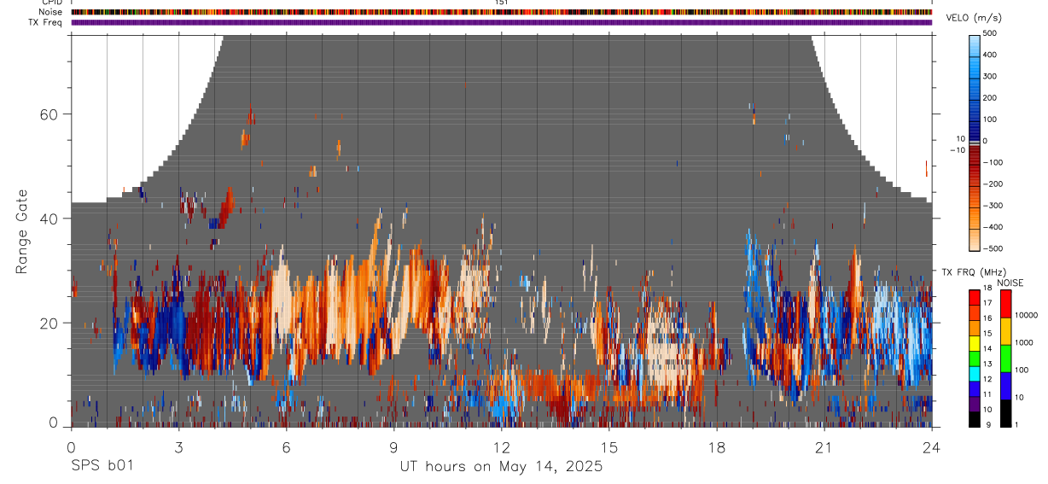Click the multicolored Noise strip above the plot

click(502, 12)
